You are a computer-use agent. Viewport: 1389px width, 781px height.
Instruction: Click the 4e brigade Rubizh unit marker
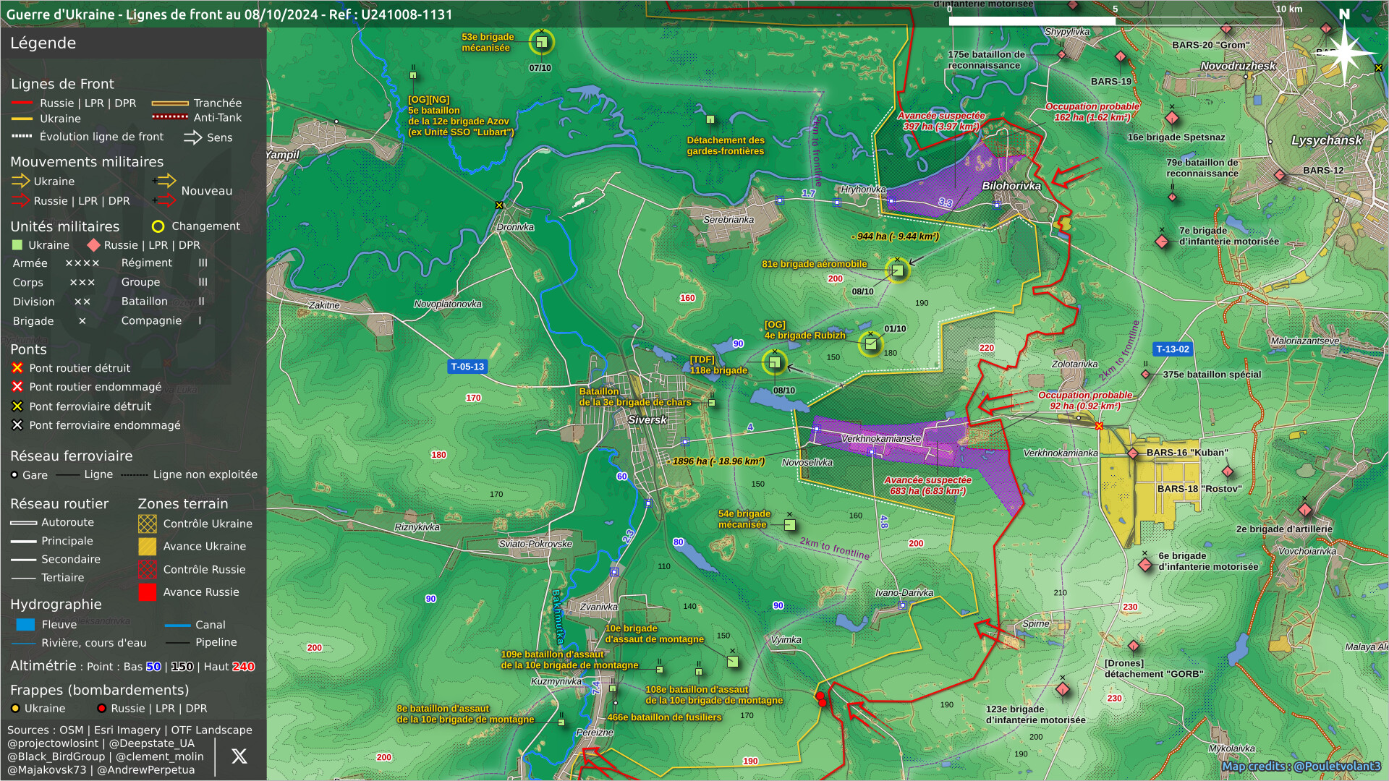coord(871,343)
